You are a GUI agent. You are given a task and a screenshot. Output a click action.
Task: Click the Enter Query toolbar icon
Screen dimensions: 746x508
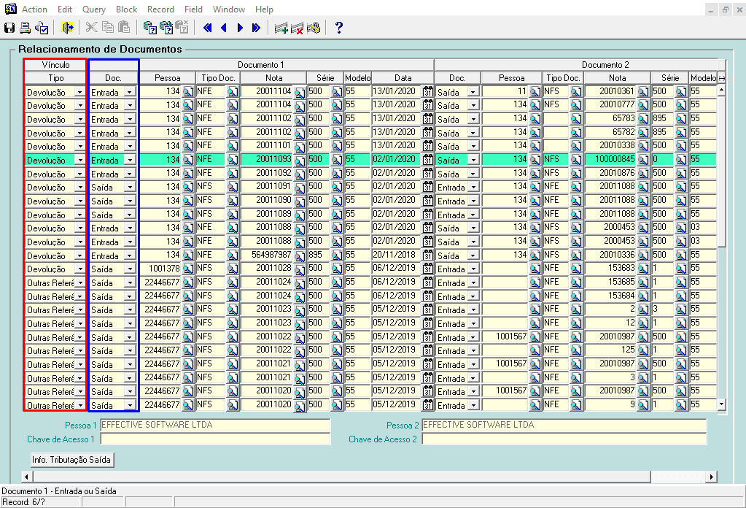pos(150,28)
